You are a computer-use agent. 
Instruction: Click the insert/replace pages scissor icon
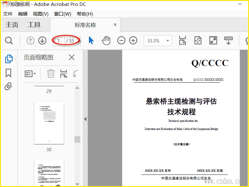pos(63,74)
